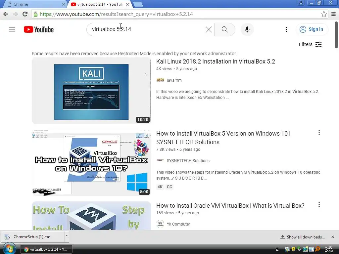Play the Kali Linux installation video thumbnail
The height and width of the screenshot is (254, 339).
[x=91, y=91]
